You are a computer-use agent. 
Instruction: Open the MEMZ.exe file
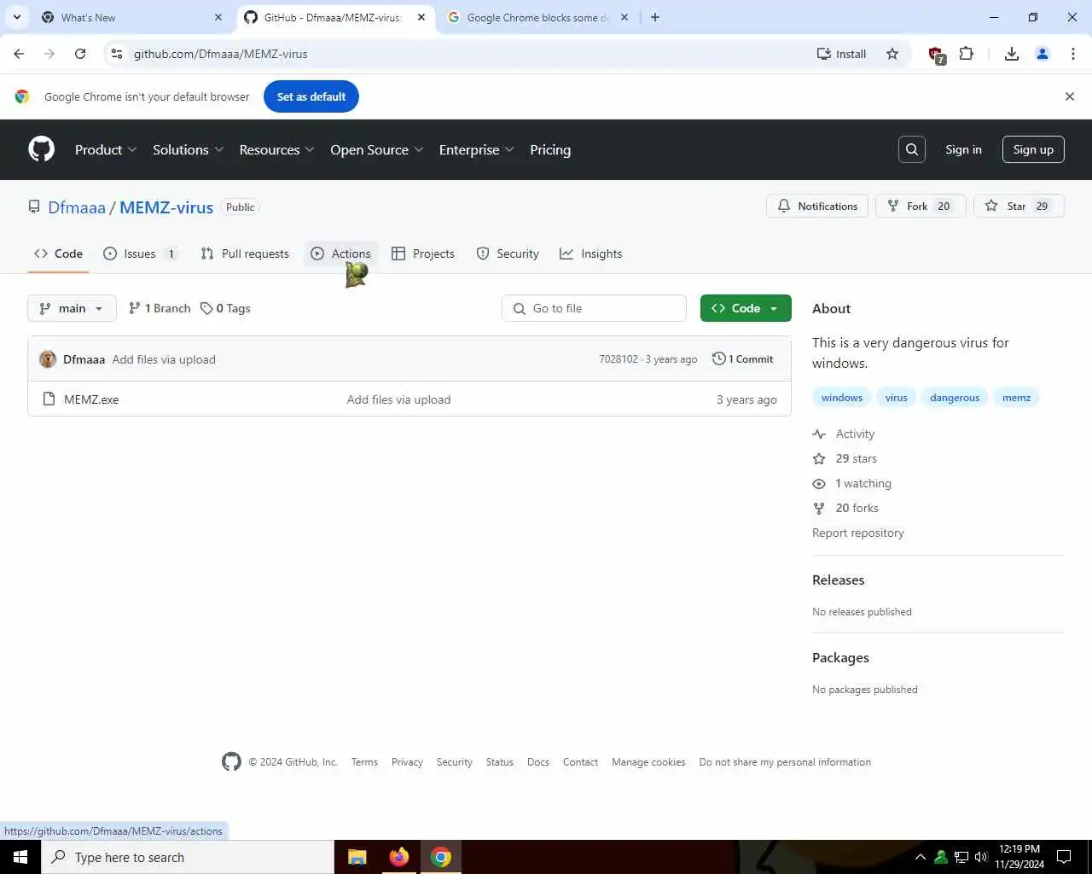[91, 399]
